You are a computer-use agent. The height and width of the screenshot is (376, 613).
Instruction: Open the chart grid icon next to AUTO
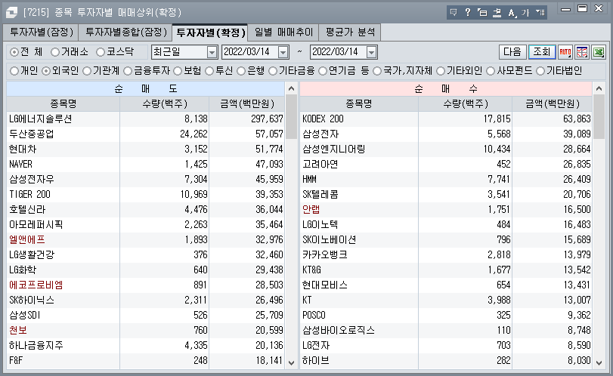point(582,52)
